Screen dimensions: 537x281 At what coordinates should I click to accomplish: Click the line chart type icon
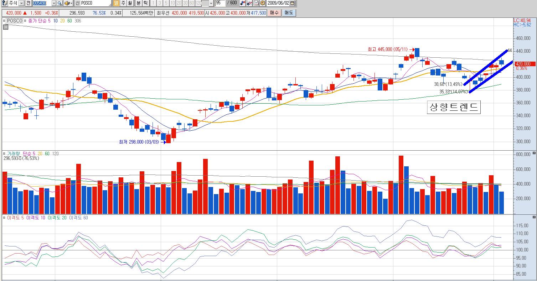[249, 3]
